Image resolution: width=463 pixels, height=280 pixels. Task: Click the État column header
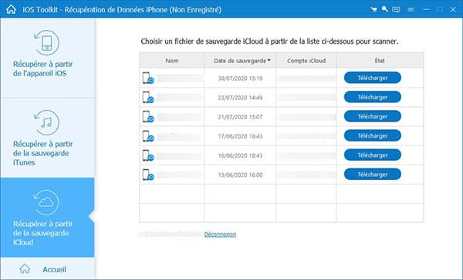pos(380,61)
